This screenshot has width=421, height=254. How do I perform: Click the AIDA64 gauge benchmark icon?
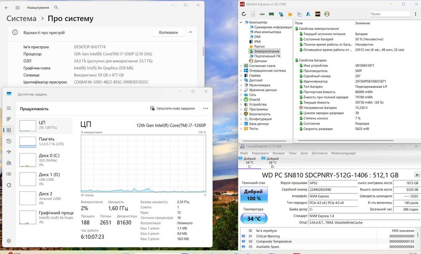327,14
